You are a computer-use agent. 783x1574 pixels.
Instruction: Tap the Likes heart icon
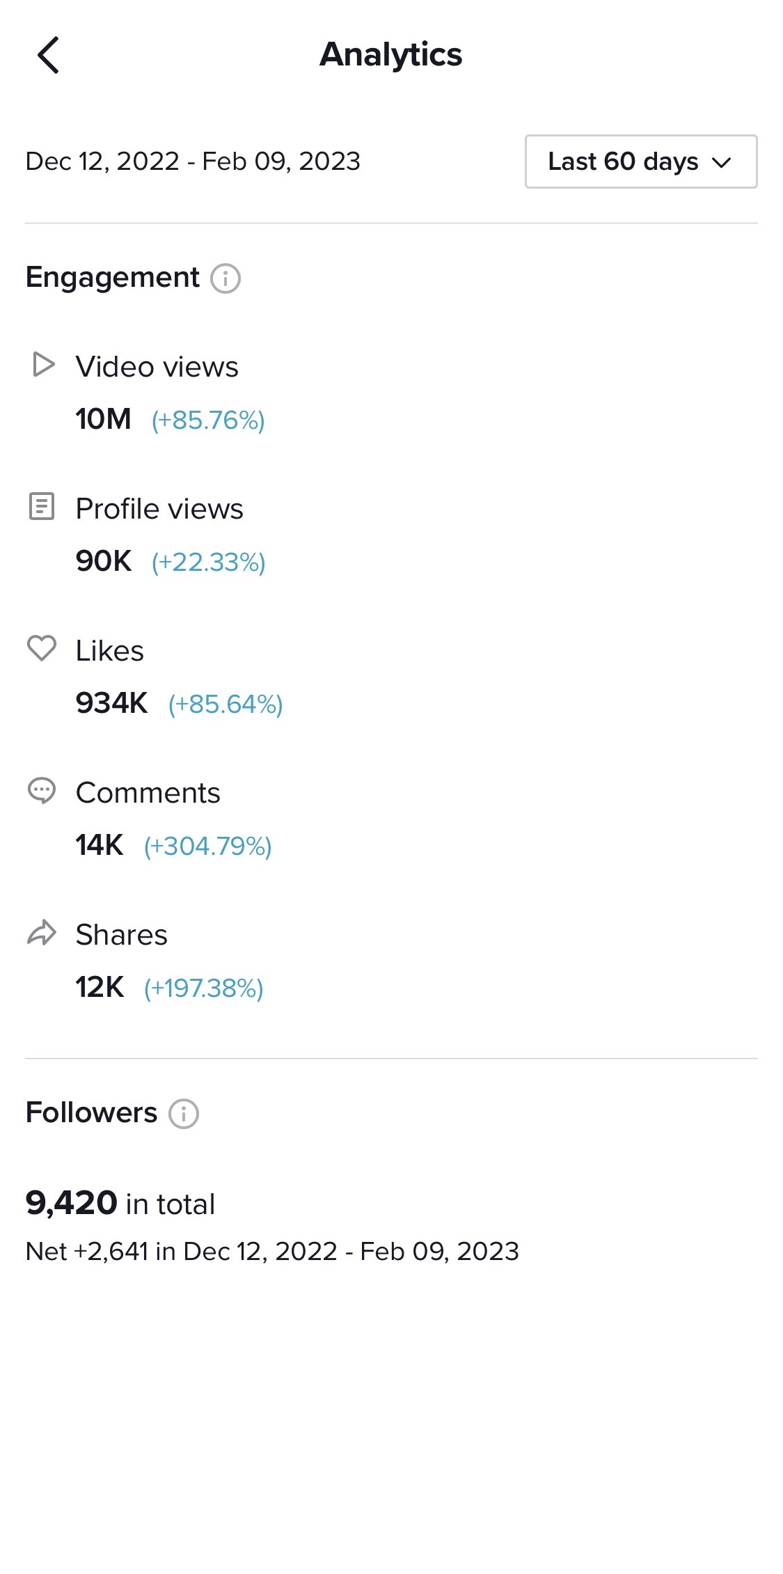pos(42,649)
